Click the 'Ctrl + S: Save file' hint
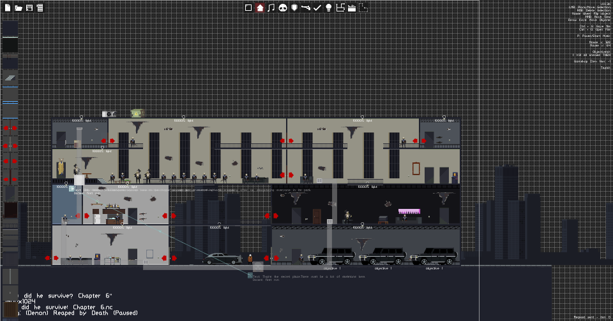Screen dimensions: 613x321 click(x=594, y=26)
